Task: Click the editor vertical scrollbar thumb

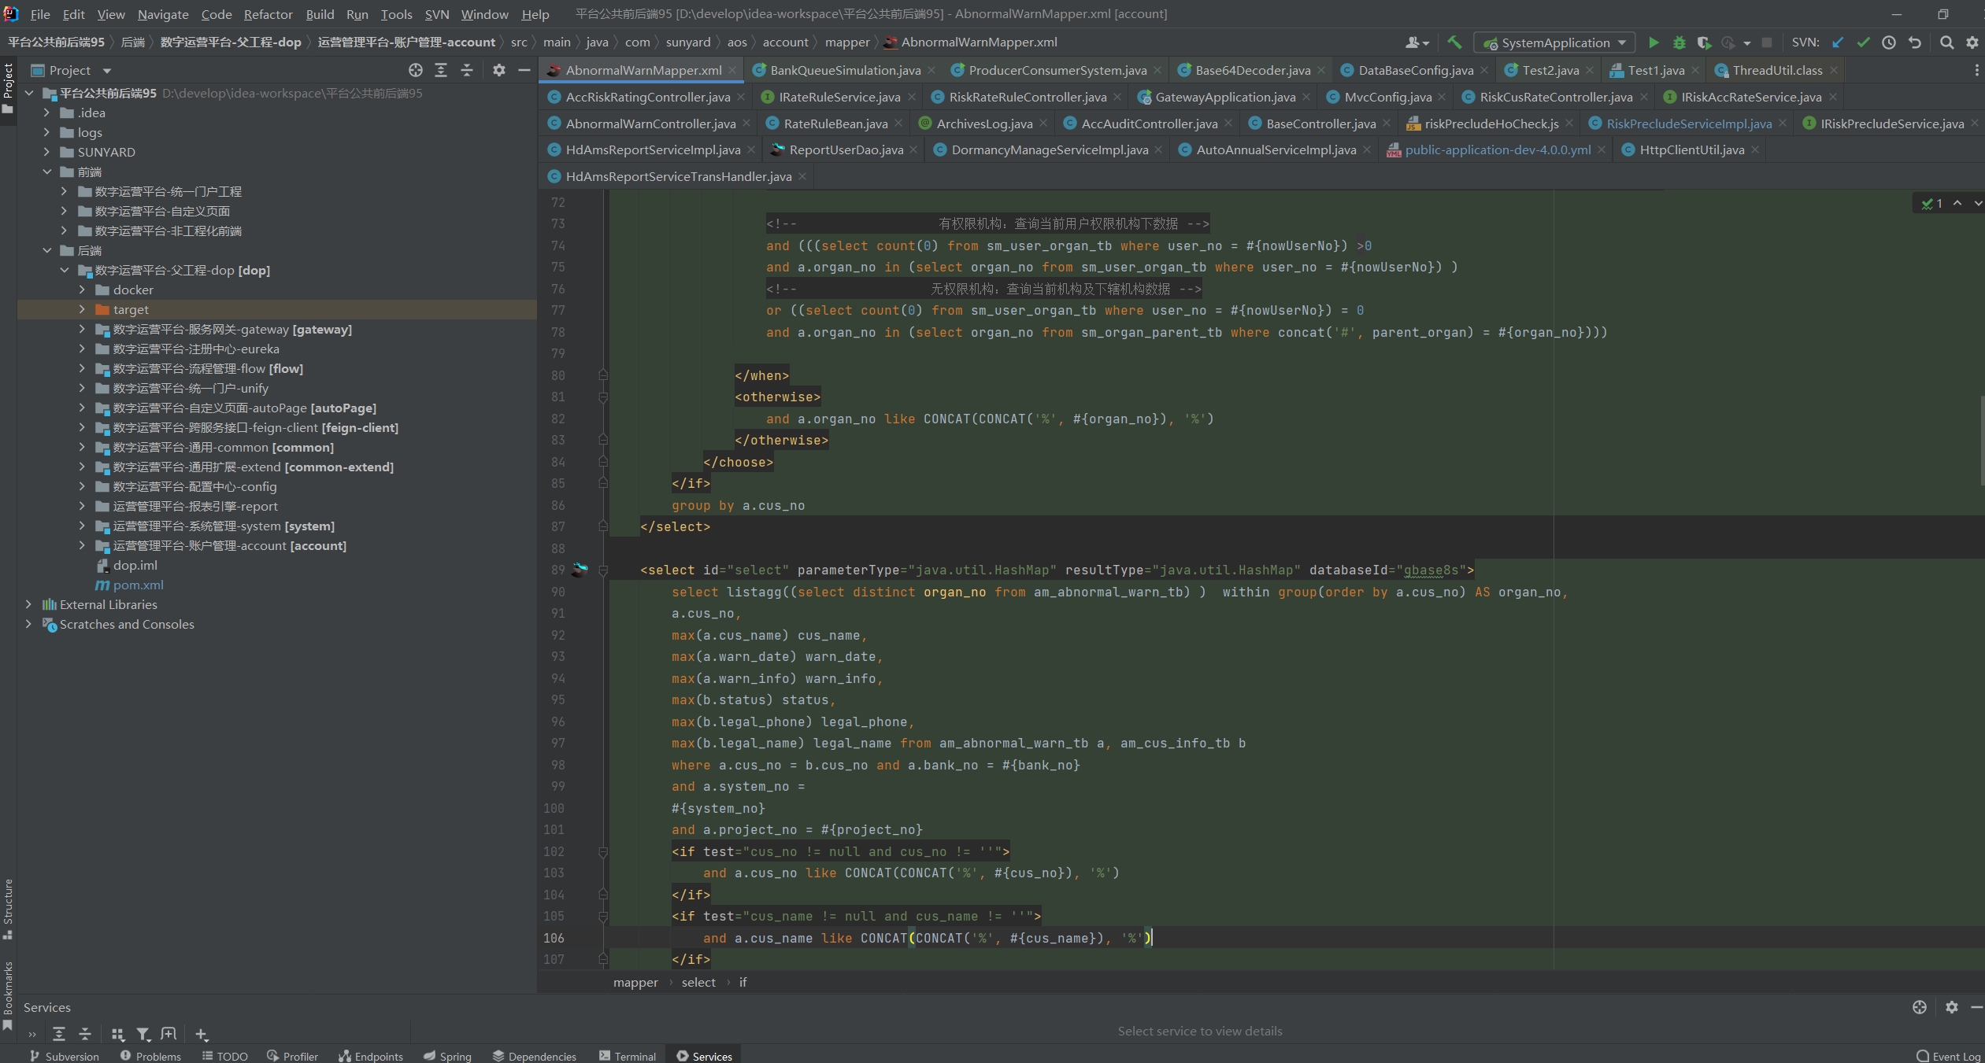Action: [x=1982, y=441]
